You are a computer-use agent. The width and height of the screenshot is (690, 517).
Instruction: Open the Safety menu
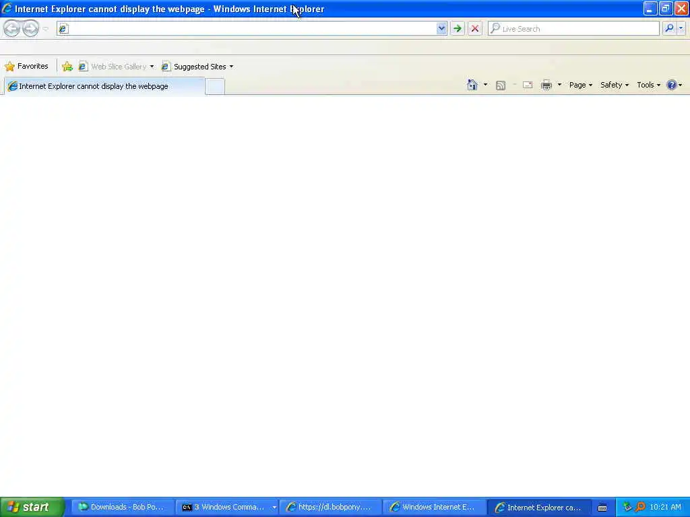click(615, 85)
